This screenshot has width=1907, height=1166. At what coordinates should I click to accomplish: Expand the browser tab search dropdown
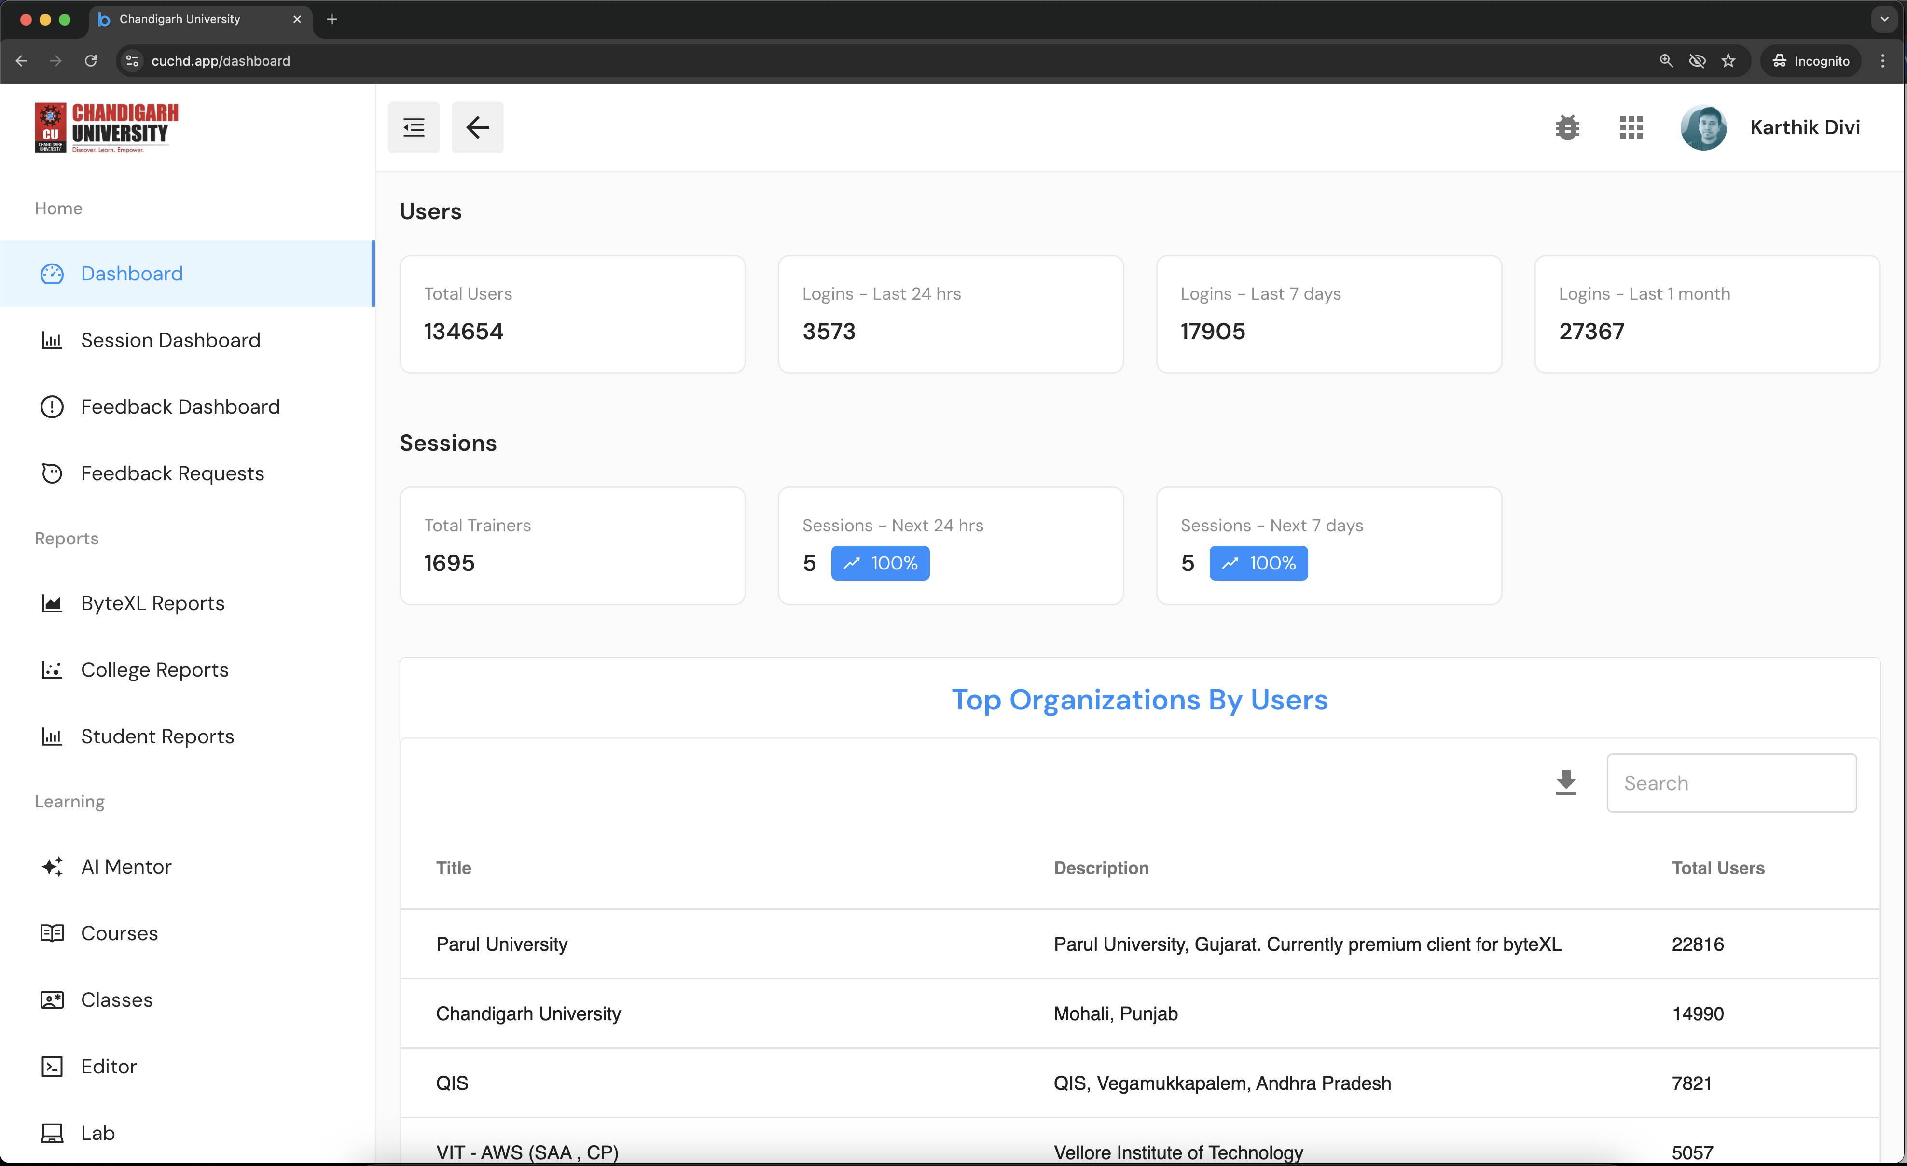click(x=1884, y=19)
